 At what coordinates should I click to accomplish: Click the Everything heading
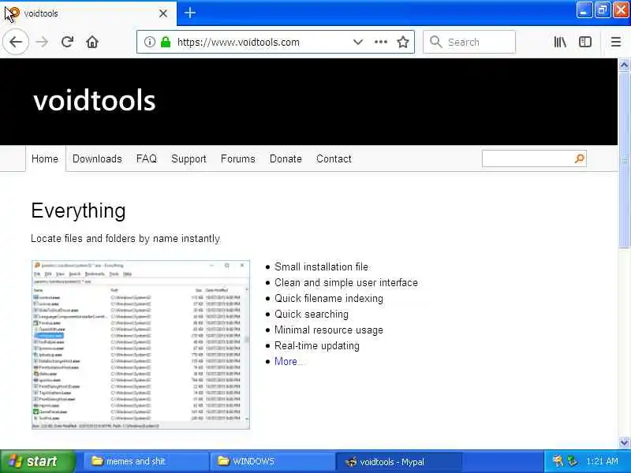[x=78, y=210]
